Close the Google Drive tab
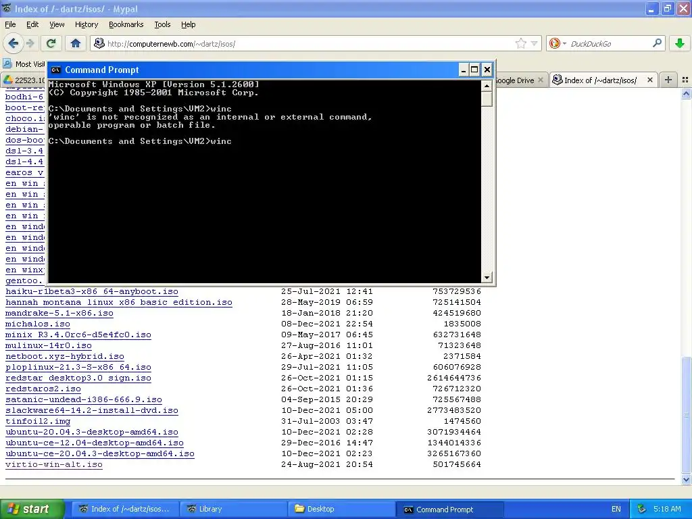The image size is (692, 519). 540,80
